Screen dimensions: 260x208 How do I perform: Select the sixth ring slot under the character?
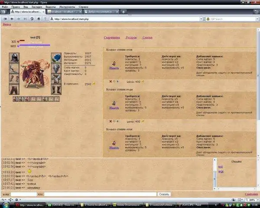[x=45, y=99]
